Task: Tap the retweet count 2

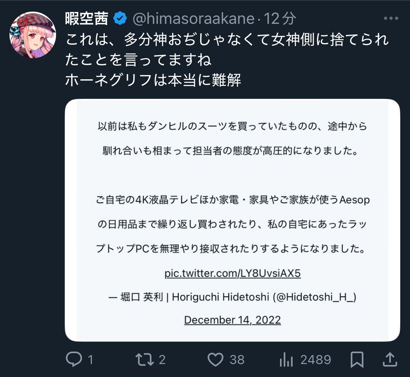Action: (x=162, y=359)
